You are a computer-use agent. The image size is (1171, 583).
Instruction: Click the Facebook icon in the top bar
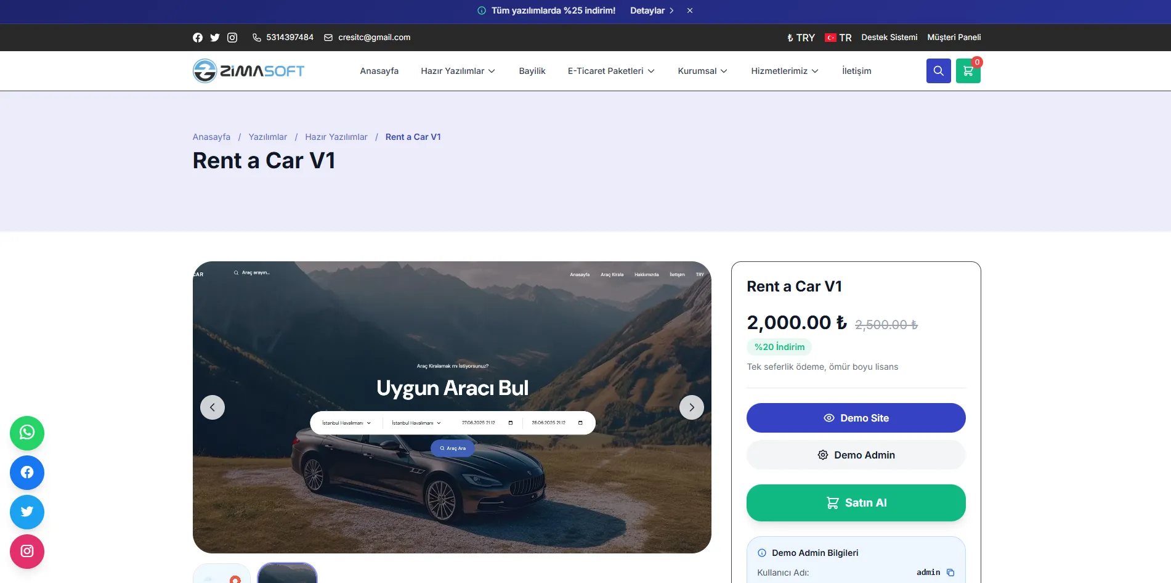[x=198, y=38]
